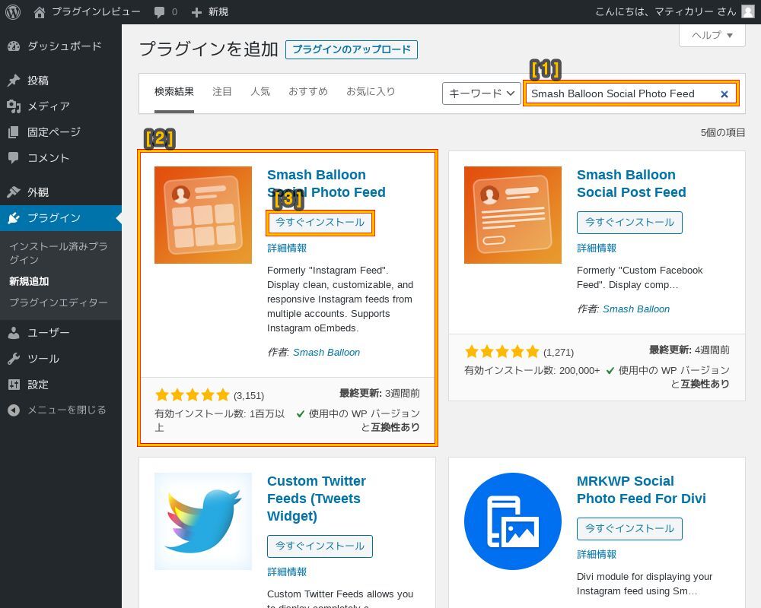This screenshot has width=761, height=608.
Task: Click MRKWP Social Photo Feed For Divi title
Action: (x=641, y=489)
